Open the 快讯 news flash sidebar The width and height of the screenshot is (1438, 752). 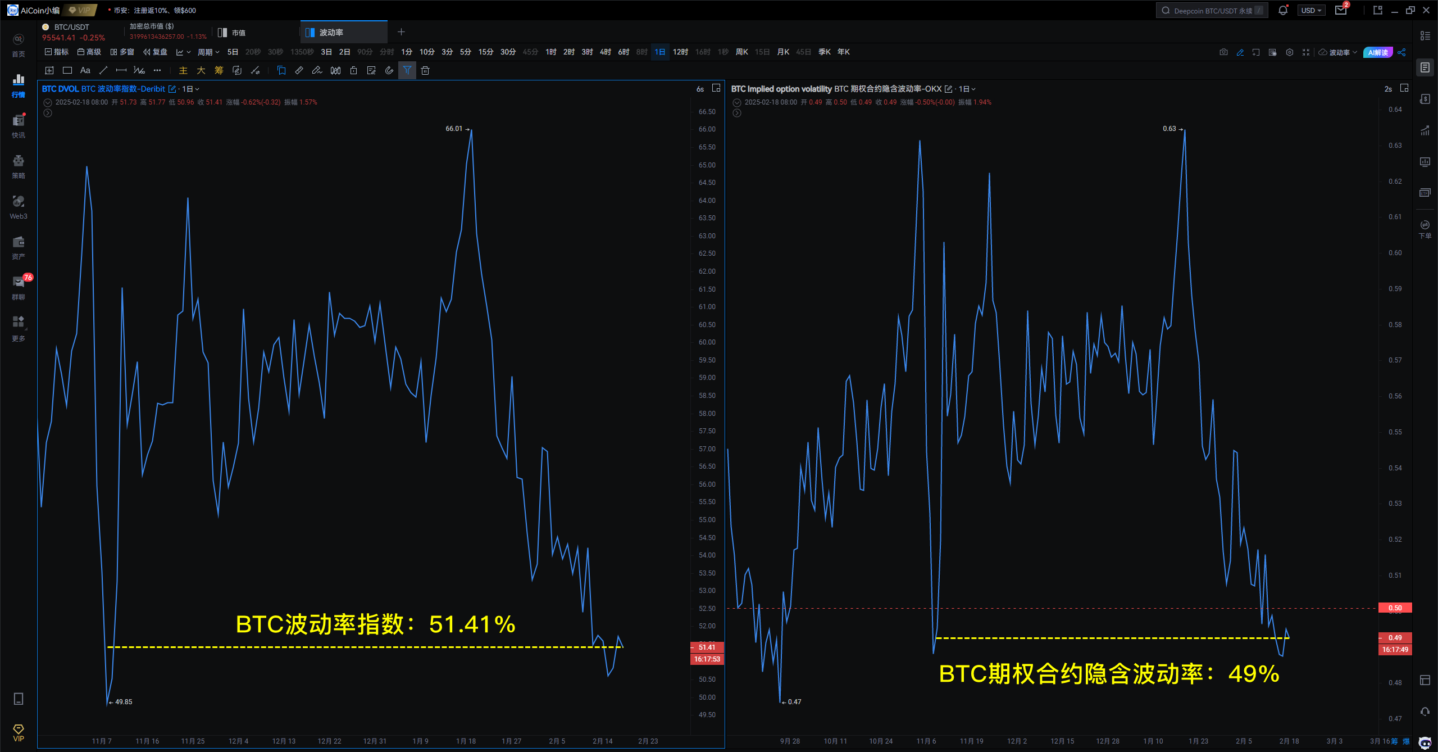click(x=19, y=126)
